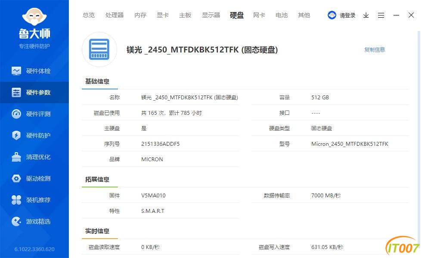Switch to the 显示器 tab
Viewport: 422px width, 258px height.
pyautogui.click(x=211, y=15)
